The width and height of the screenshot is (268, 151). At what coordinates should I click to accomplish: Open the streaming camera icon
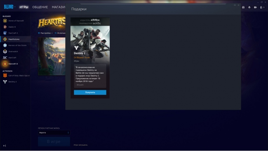click(x=255, y=7)
